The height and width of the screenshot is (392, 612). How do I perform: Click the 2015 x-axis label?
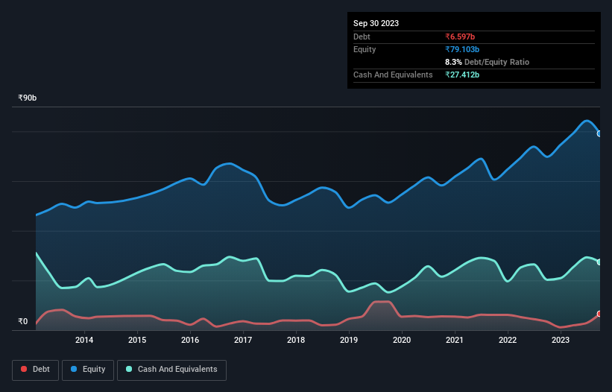pyautogui.click(x=137, y=340)
